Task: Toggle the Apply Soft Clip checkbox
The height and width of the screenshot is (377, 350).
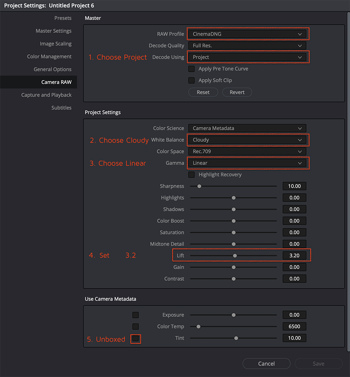Action: (191, 80)
